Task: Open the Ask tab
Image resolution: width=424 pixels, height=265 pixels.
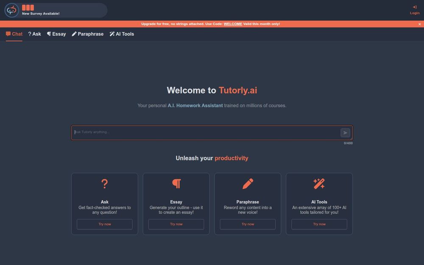Action: pos(35,34)
